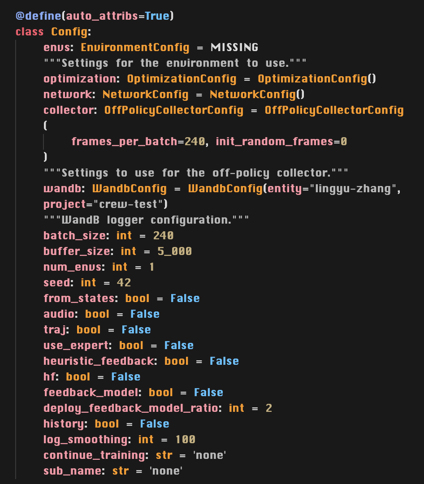
Task: Click the sub_name attribute
Action: tap(72, 471)
